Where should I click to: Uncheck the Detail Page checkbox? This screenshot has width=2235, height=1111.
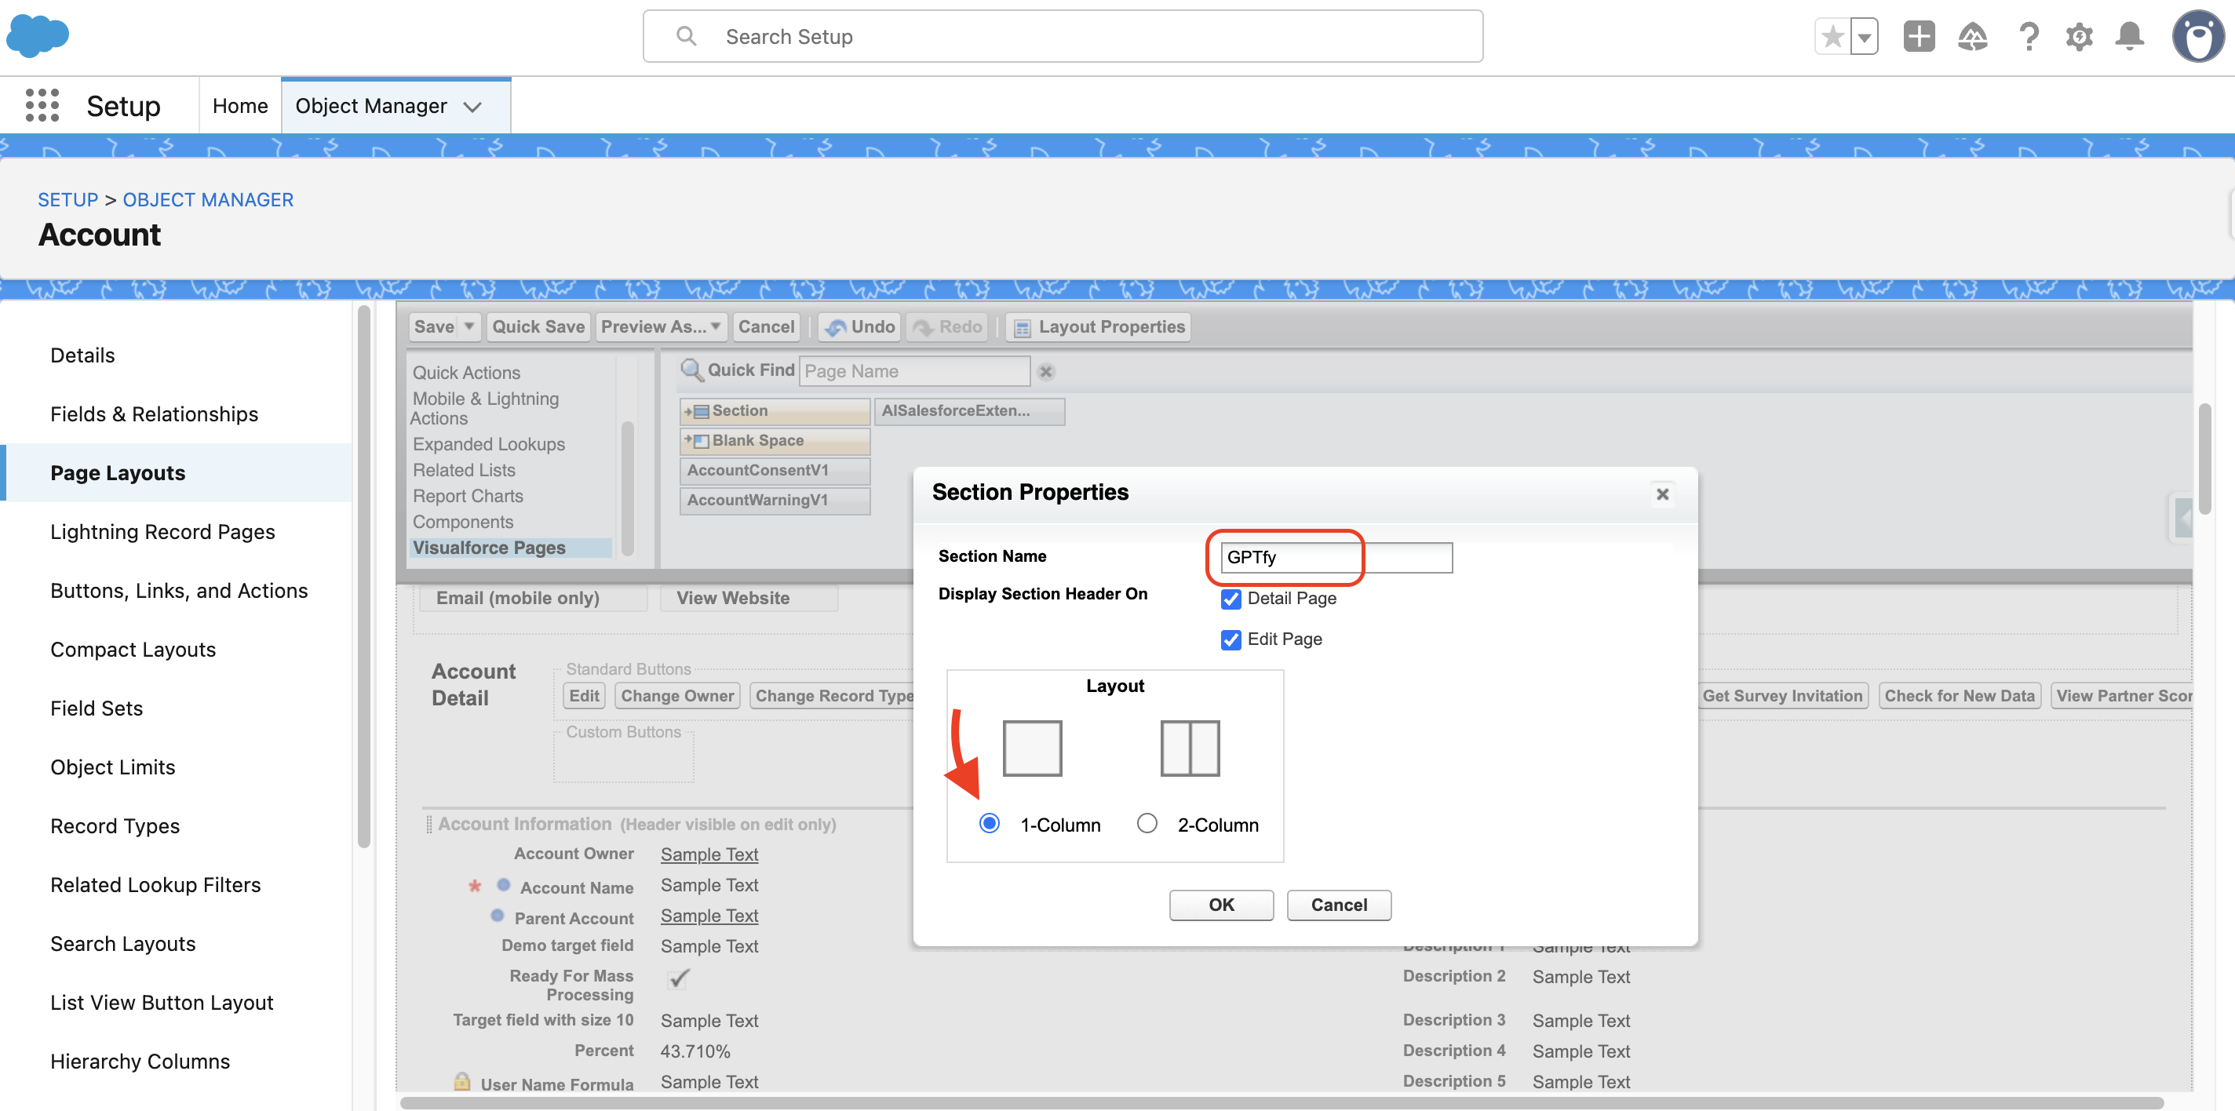click(1231, 599)
